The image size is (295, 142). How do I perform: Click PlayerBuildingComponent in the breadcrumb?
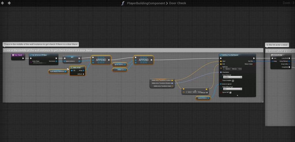pyautogui.click(x=146, y=3)
